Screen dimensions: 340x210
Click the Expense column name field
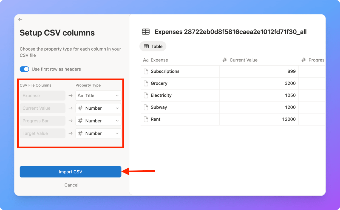pyautogui.click(x=42, y=95)
